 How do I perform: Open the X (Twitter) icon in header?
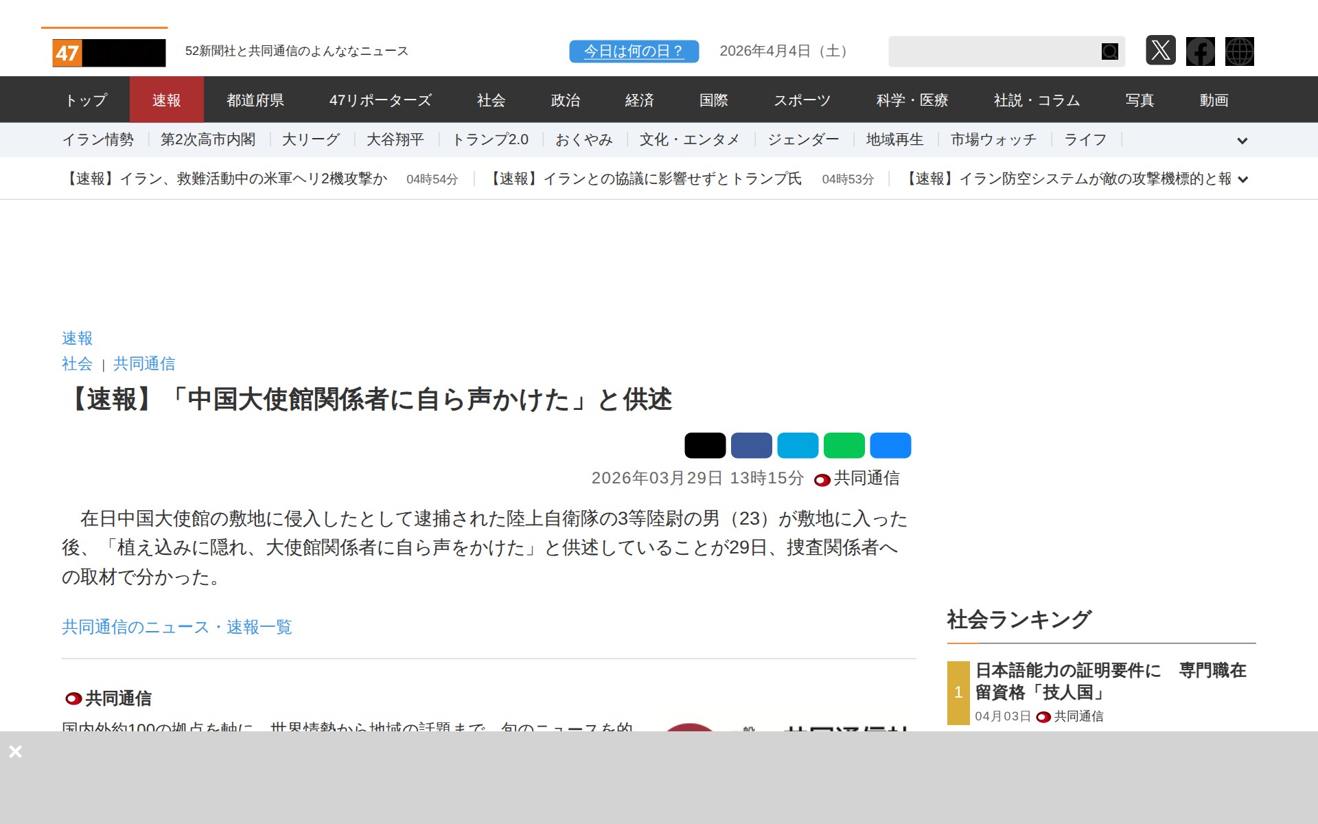pyautogui.click(x=1160, y=51)
